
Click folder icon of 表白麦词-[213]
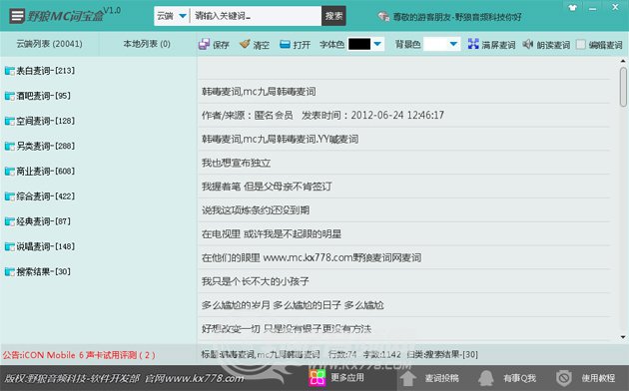tap(10, 71)
